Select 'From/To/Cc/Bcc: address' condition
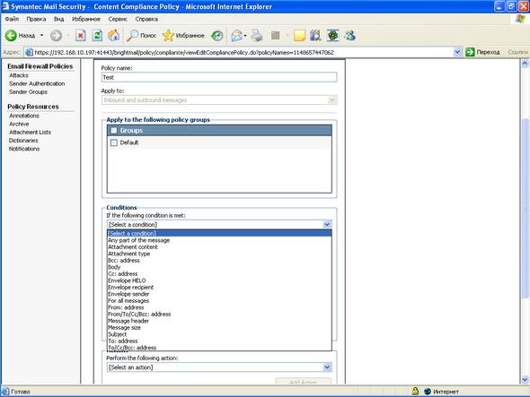Image resolution: width=530 pixels, height=397 pixels. point(219,314)
